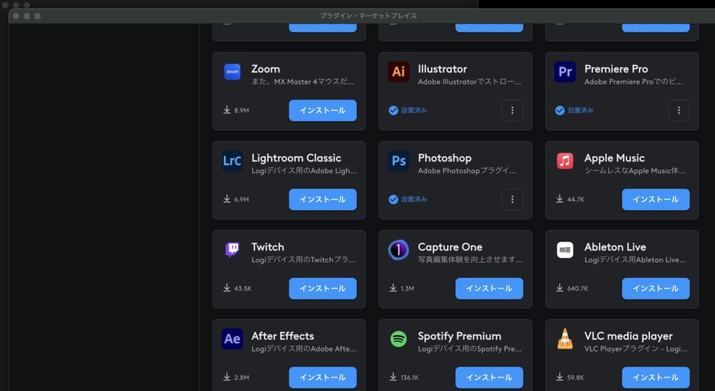
Task: Click the VLC media player cone icon
Action: pyautogui.click(x=565, y=339)
